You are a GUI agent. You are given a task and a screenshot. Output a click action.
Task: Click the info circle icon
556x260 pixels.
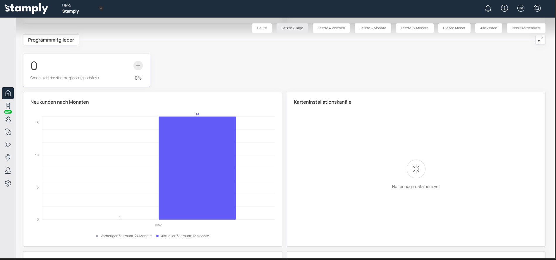[504, 8]
